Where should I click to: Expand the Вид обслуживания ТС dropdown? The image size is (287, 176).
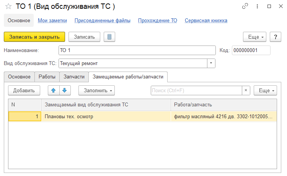(x=211, y=63)
